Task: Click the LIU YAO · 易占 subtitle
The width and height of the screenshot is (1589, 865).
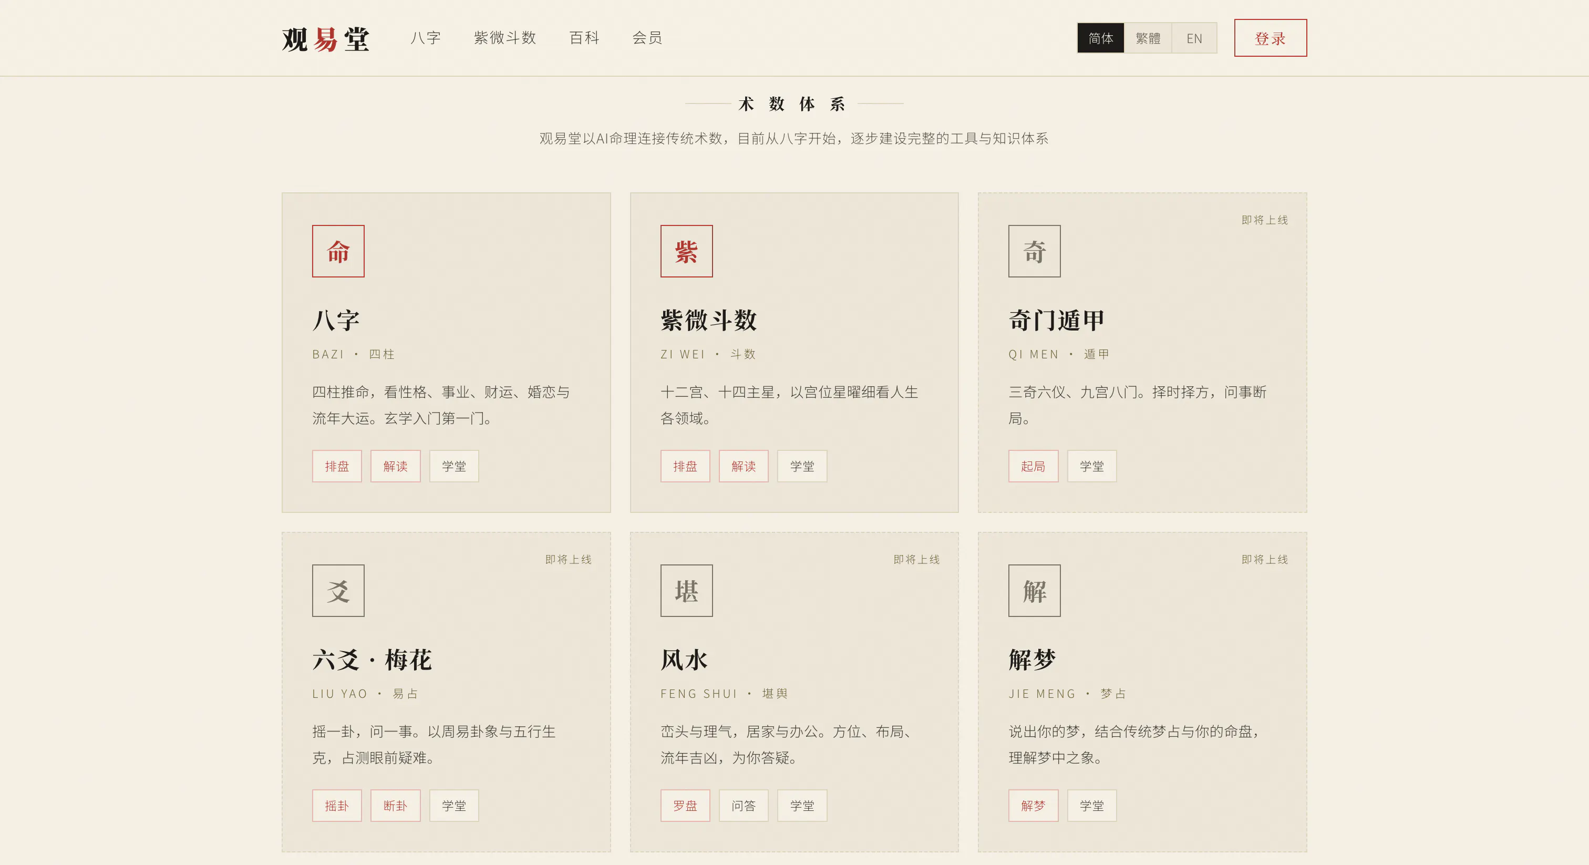Action: pos(365,694)
